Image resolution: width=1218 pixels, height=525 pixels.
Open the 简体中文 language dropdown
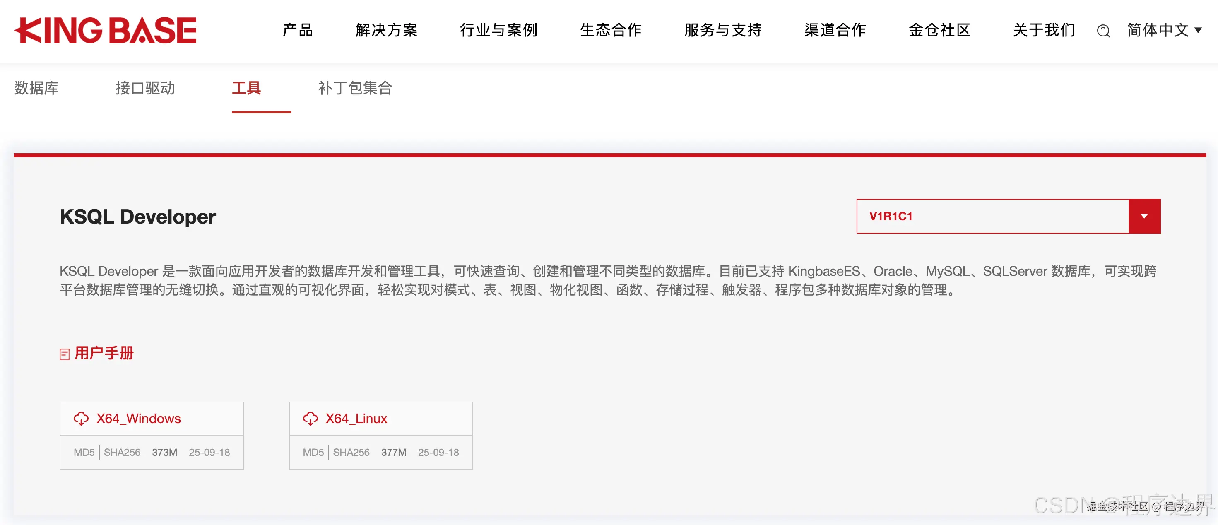click(1164, 30)
